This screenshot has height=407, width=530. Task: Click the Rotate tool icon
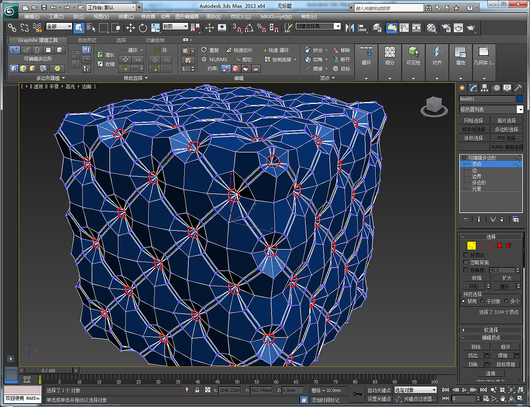coord(143,28)
